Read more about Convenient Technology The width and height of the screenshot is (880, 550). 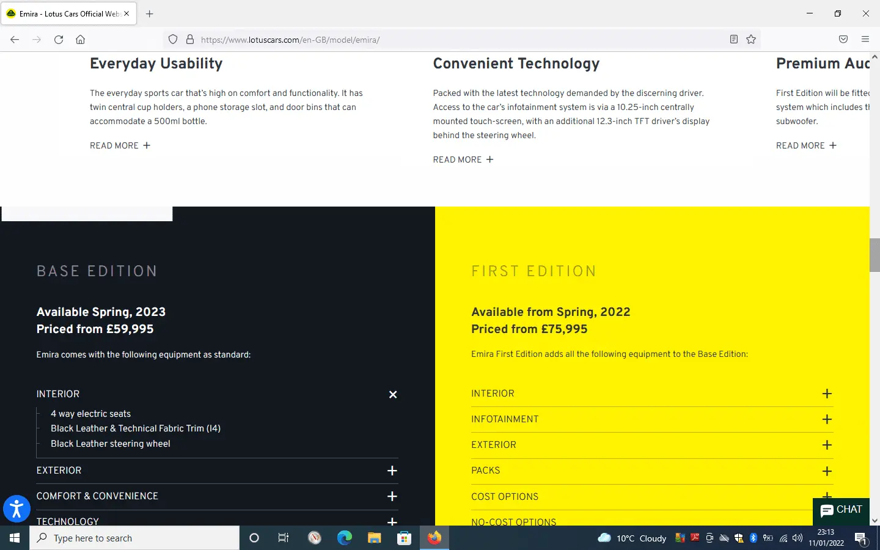463,159
